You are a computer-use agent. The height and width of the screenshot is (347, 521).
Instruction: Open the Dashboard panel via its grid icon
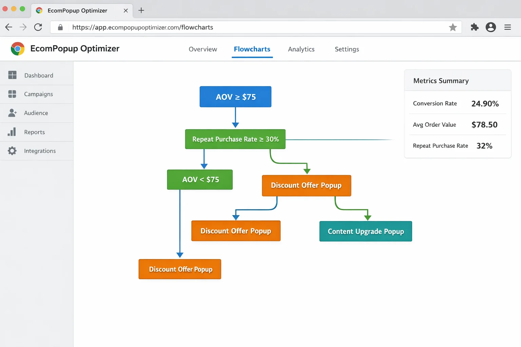point(13,75)
